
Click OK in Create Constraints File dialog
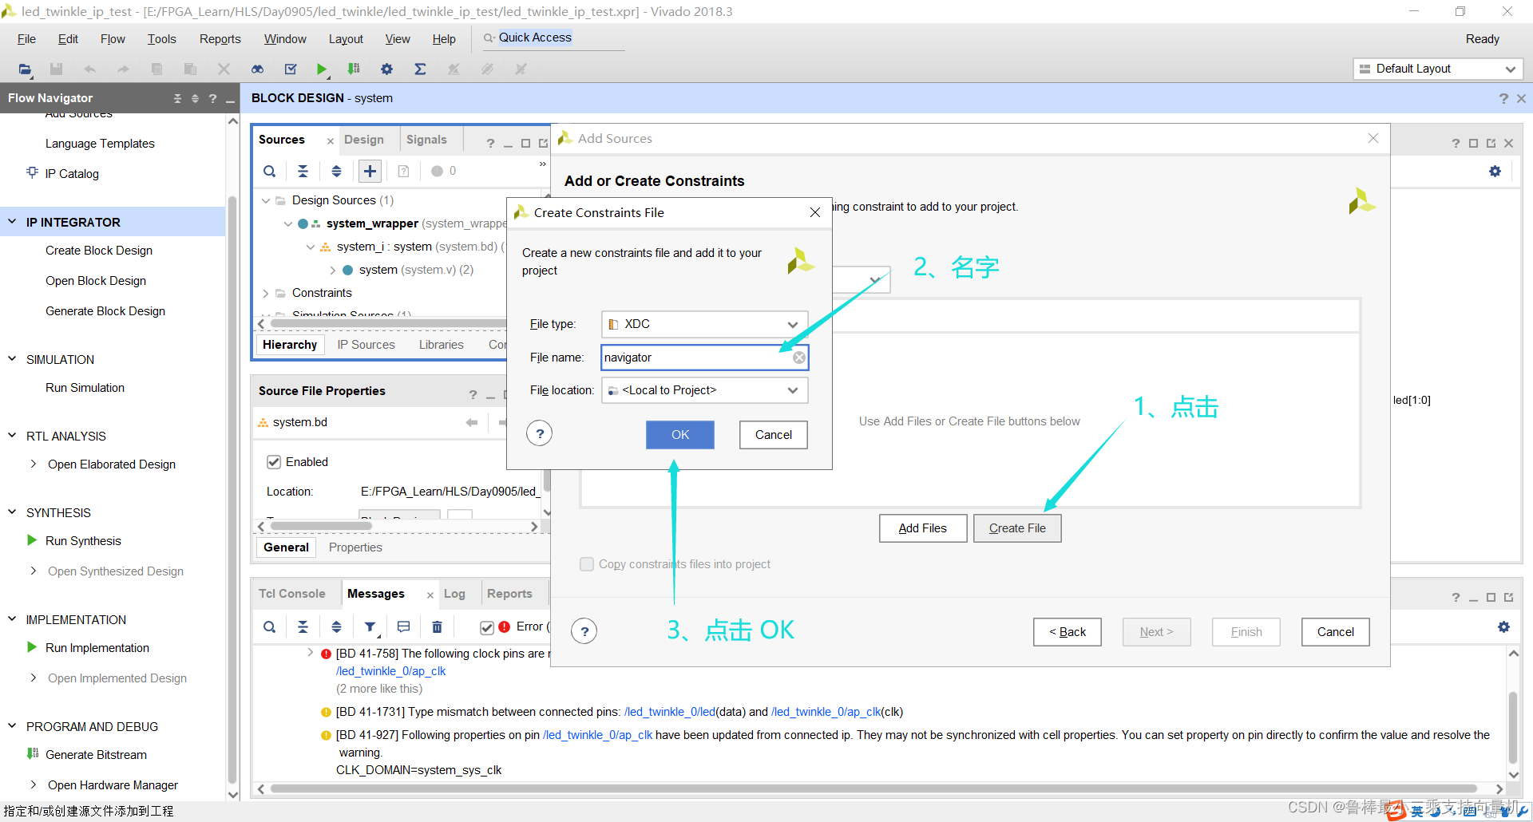click(679, 435)
